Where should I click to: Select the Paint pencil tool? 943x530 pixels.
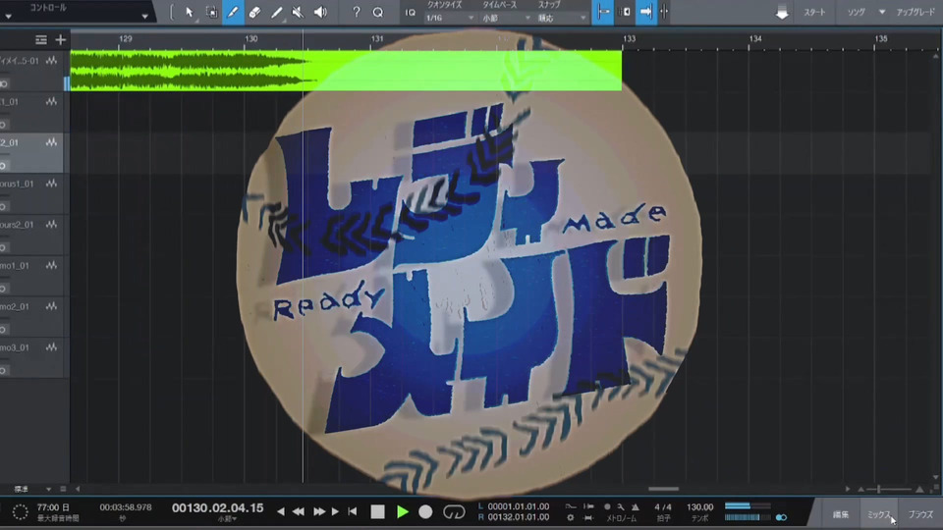(233, 12)
